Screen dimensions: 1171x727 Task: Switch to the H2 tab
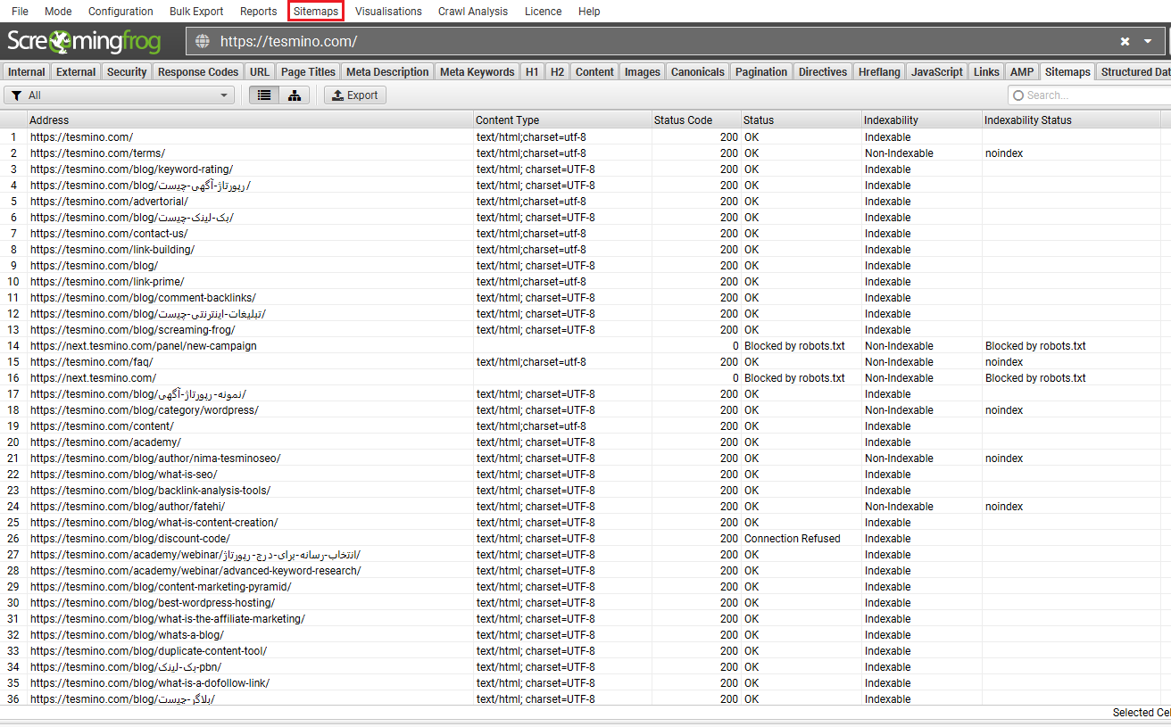pos(557,72)
